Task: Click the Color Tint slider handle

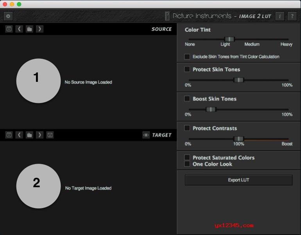Action: (229, 39)
